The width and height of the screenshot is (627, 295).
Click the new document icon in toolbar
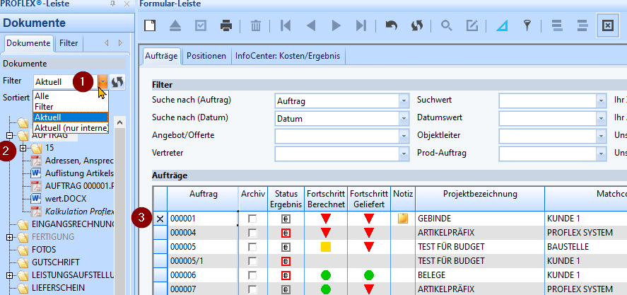pyautogui.click(x=150, y=26)
